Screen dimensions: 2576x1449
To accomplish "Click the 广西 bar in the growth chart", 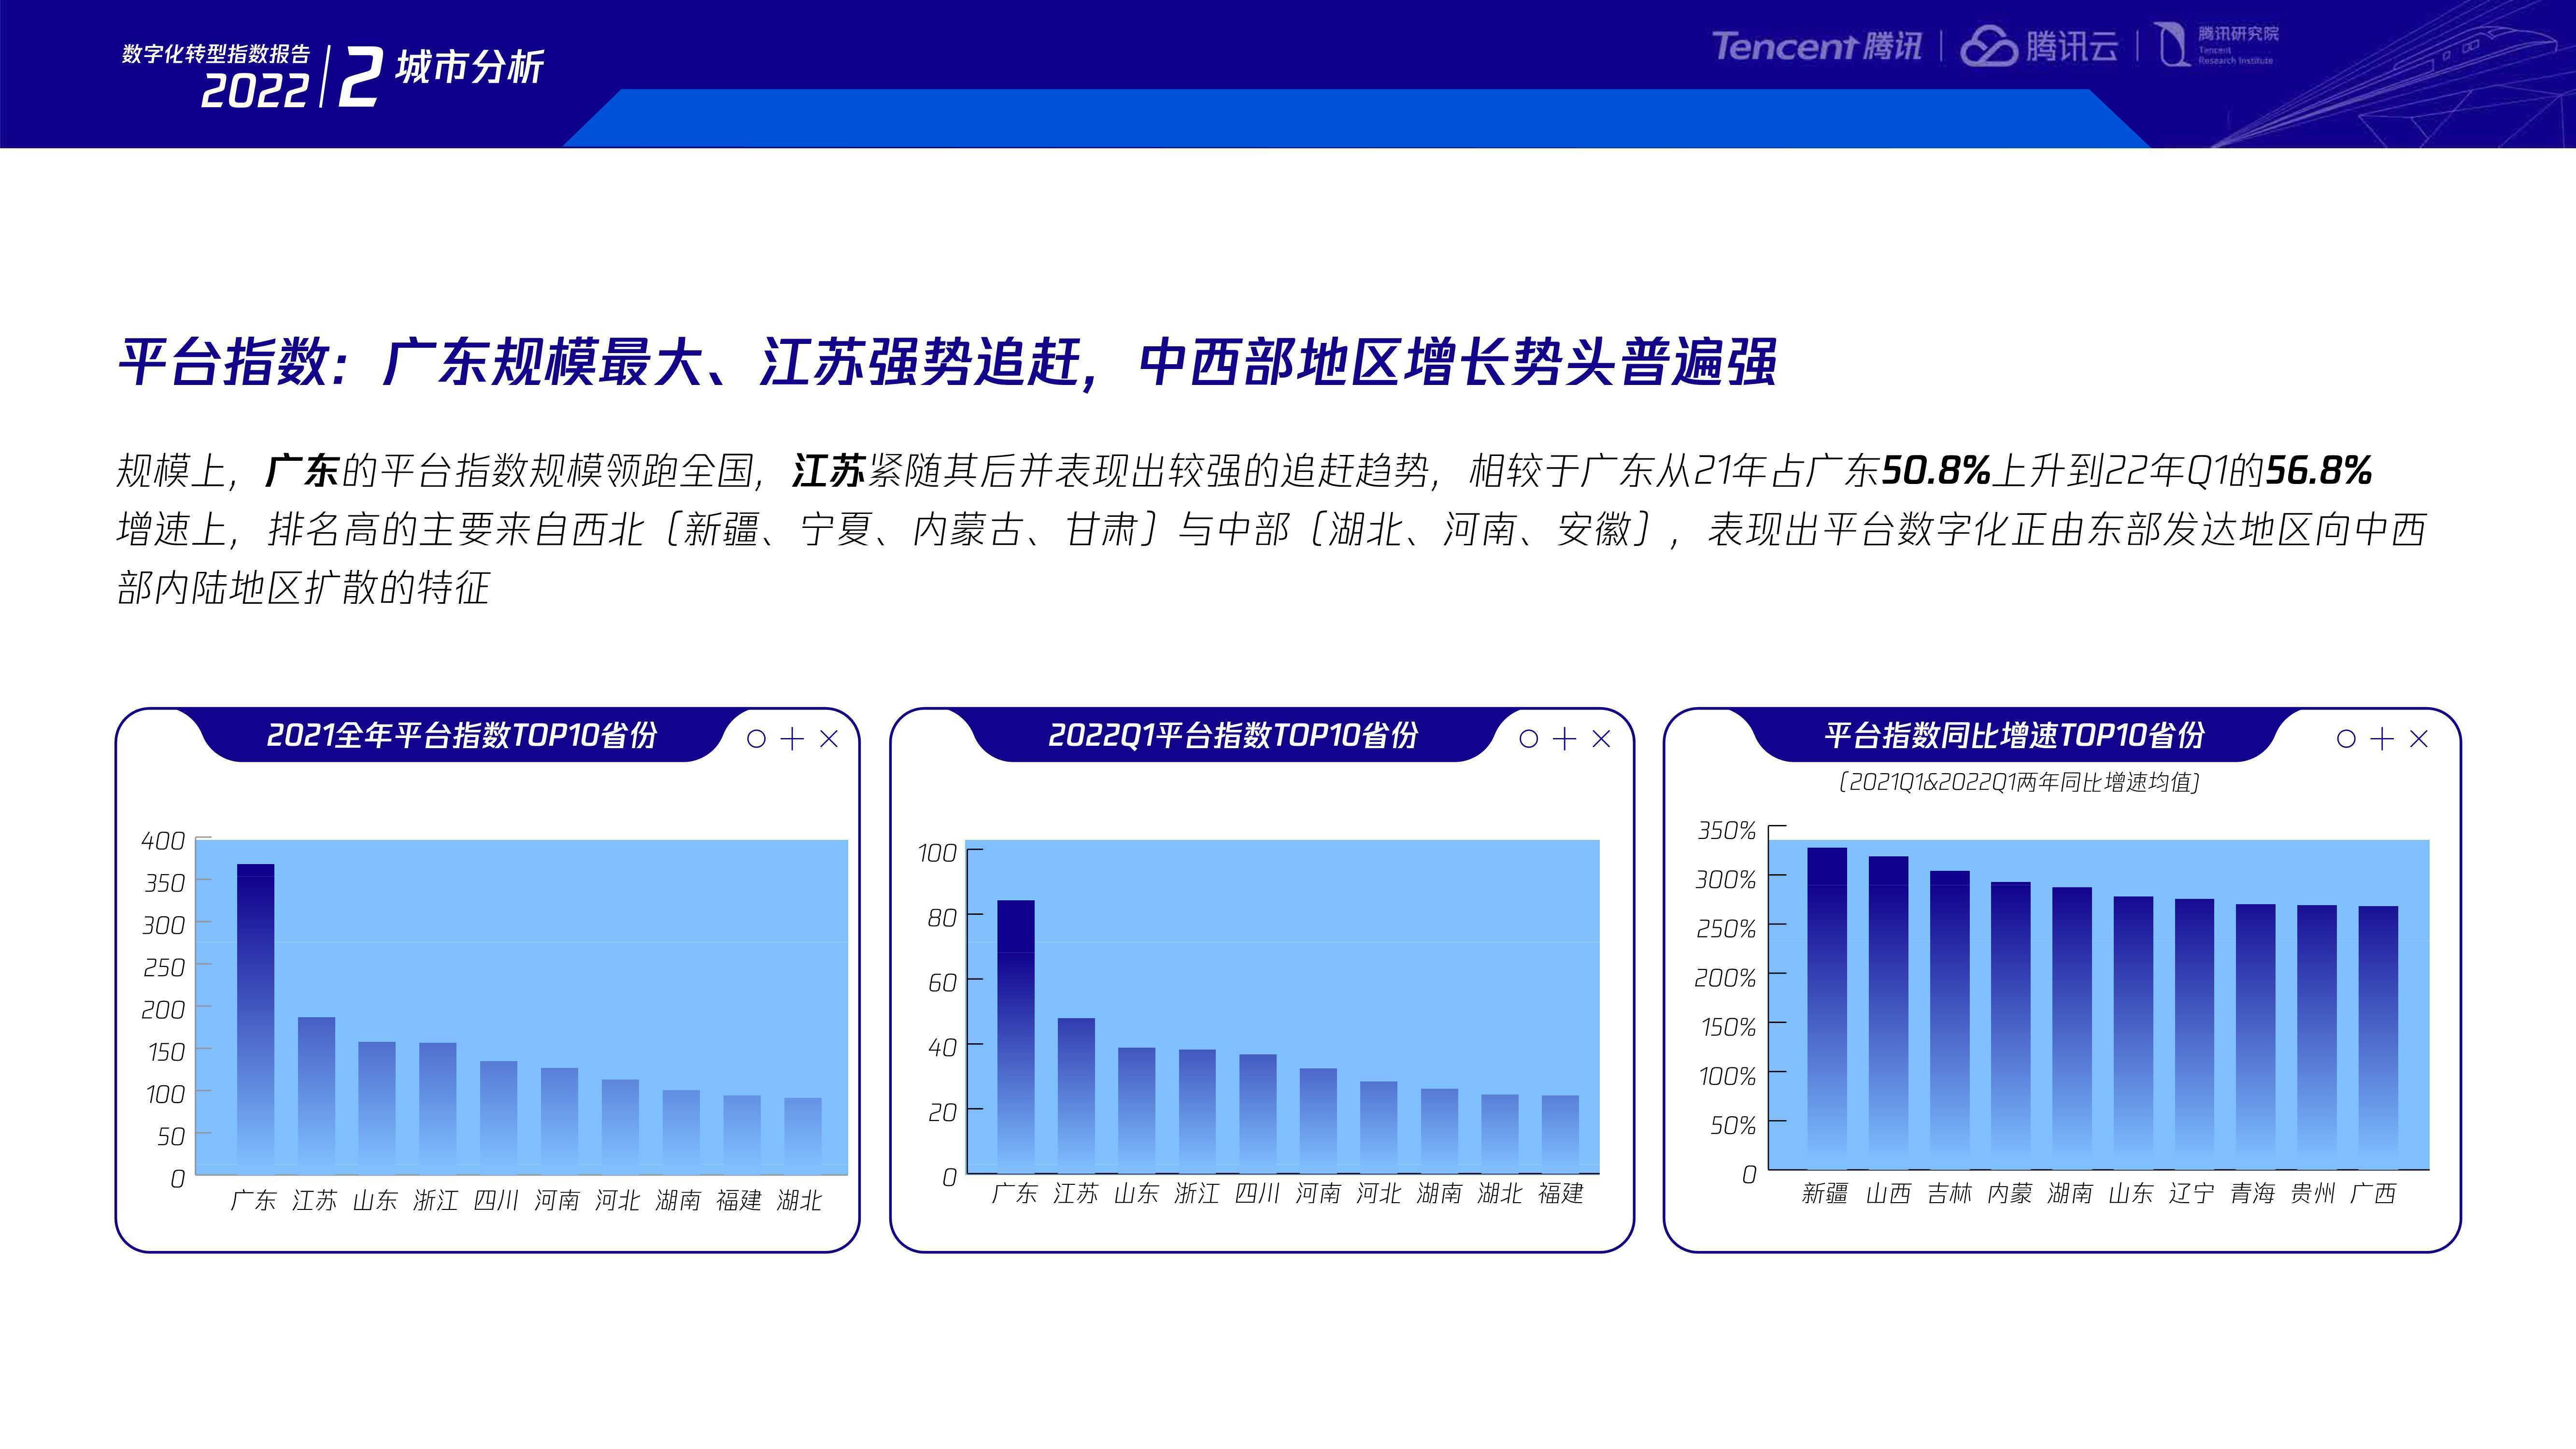I will 2378,1037.
